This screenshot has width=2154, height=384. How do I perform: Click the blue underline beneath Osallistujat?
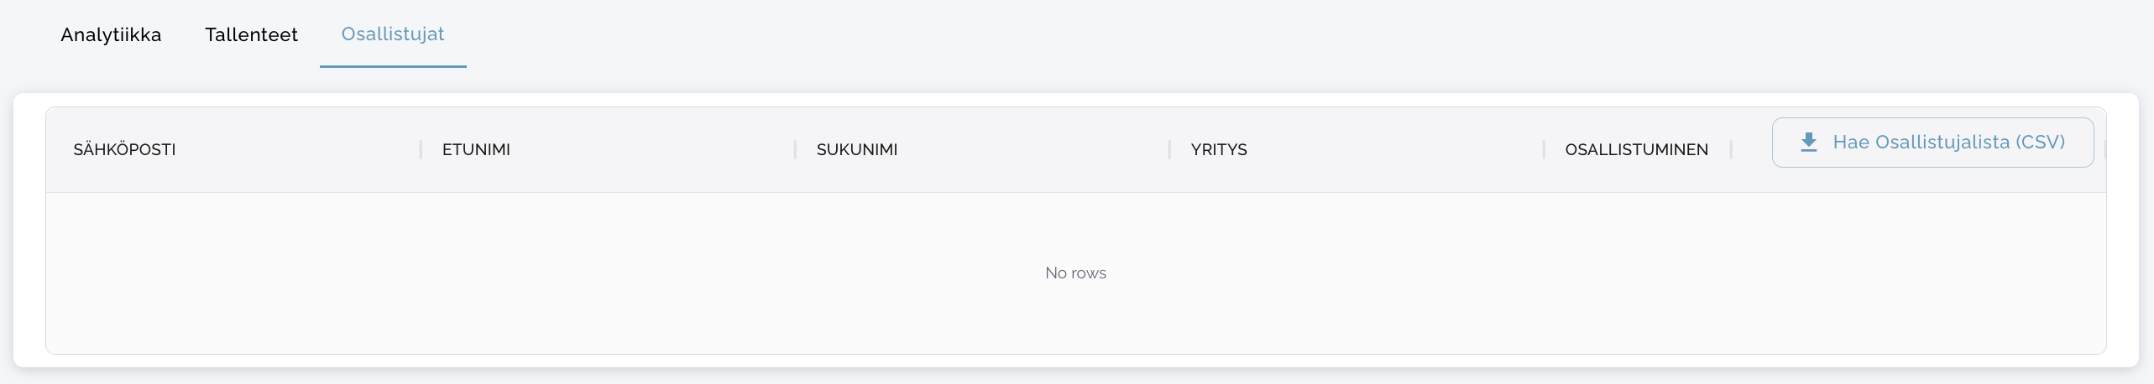click(393, 66)
